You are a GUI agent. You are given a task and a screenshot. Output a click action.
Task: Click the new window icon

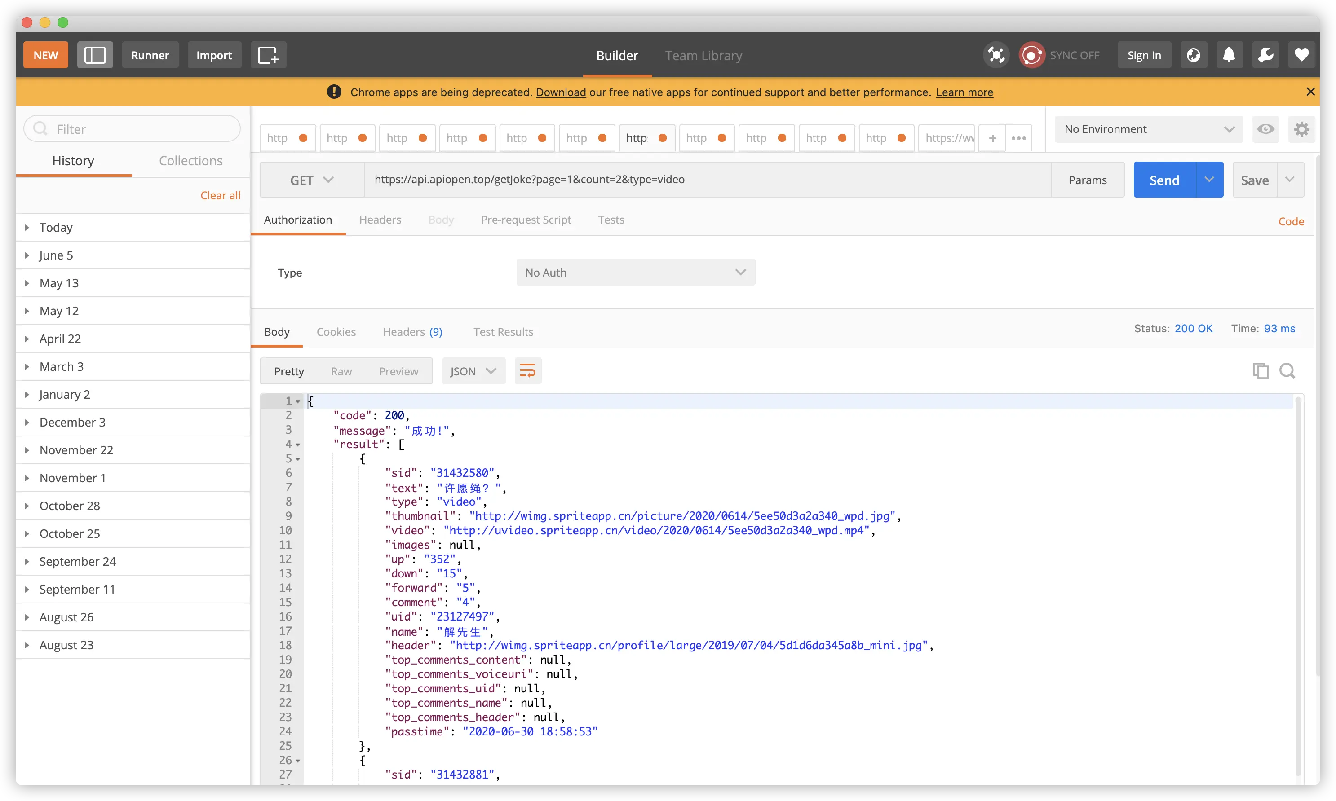pos(268,55)
